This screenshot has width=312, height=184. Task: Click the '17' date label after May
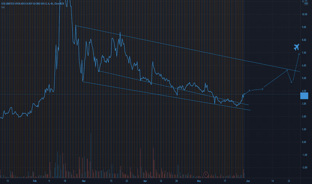225,181
